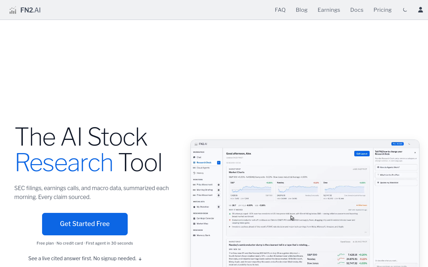The height and width of the screenshot is (267, 428).
Task: Click the 'Research' word in the headline
Action: click(64, 163)
